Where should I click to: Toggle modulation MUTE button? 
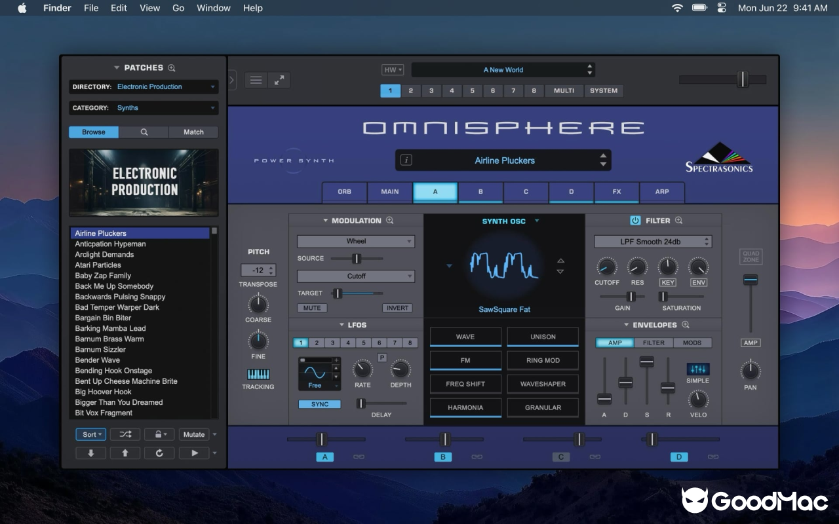pyautogui.click(x=312, y=308)
